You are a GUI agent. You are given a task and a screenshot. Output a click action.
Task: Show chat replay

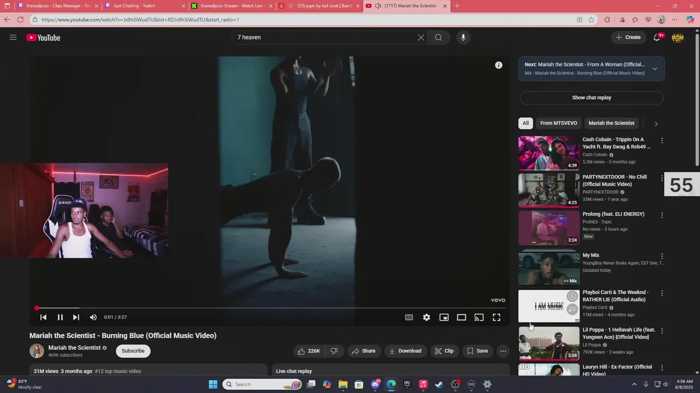(x=591, y=98)
